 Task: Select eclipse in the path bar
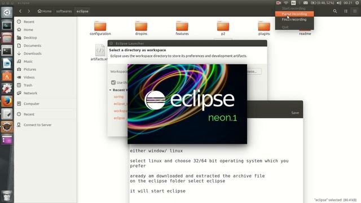82,11
